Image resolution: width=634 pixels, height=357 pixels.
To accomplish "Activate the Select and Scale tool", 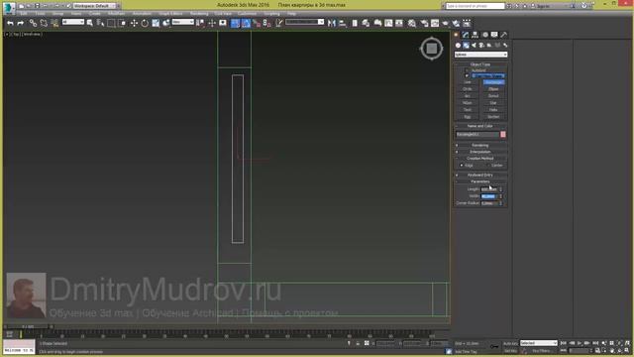I will click(156, 23).
